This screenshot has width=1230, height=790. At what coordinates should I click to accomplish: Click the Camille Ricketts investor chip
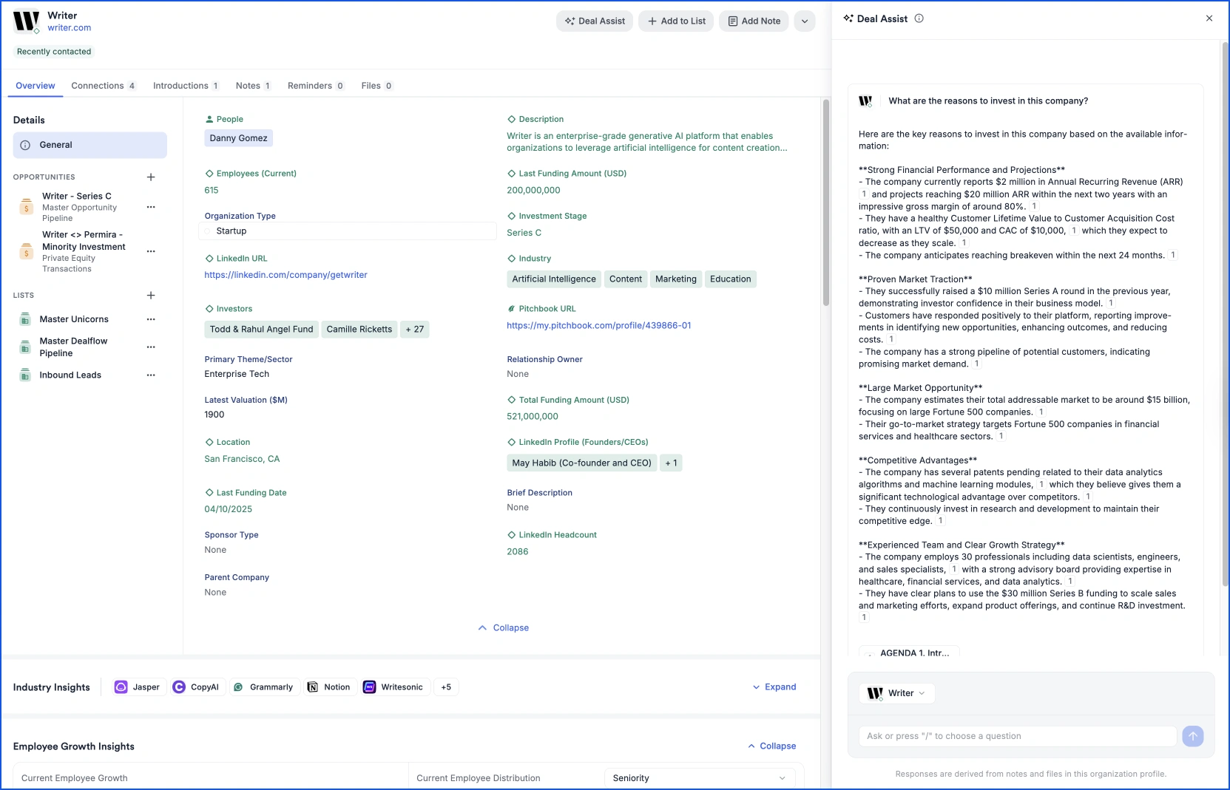point(359,329)
